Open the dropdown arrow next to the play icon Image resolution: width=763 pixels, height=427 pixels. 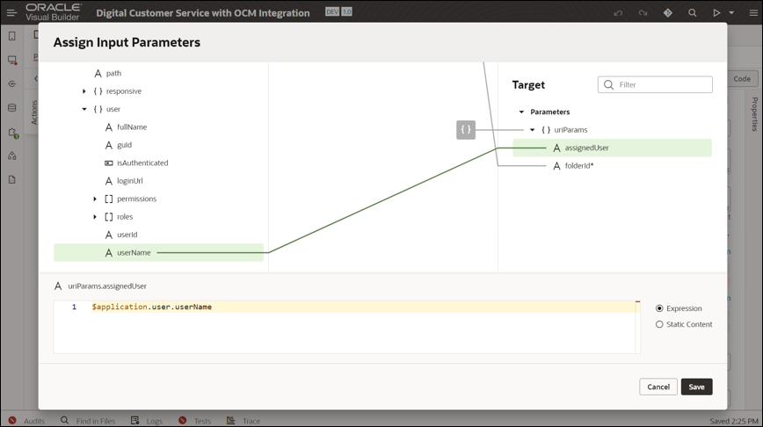point(731,13)
